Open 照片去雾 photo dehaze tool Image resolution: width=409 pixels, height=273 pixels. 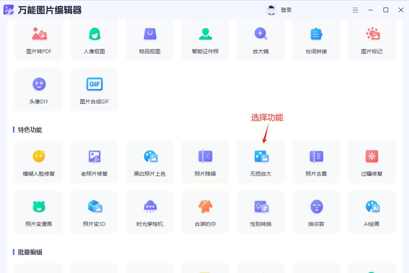316,162
